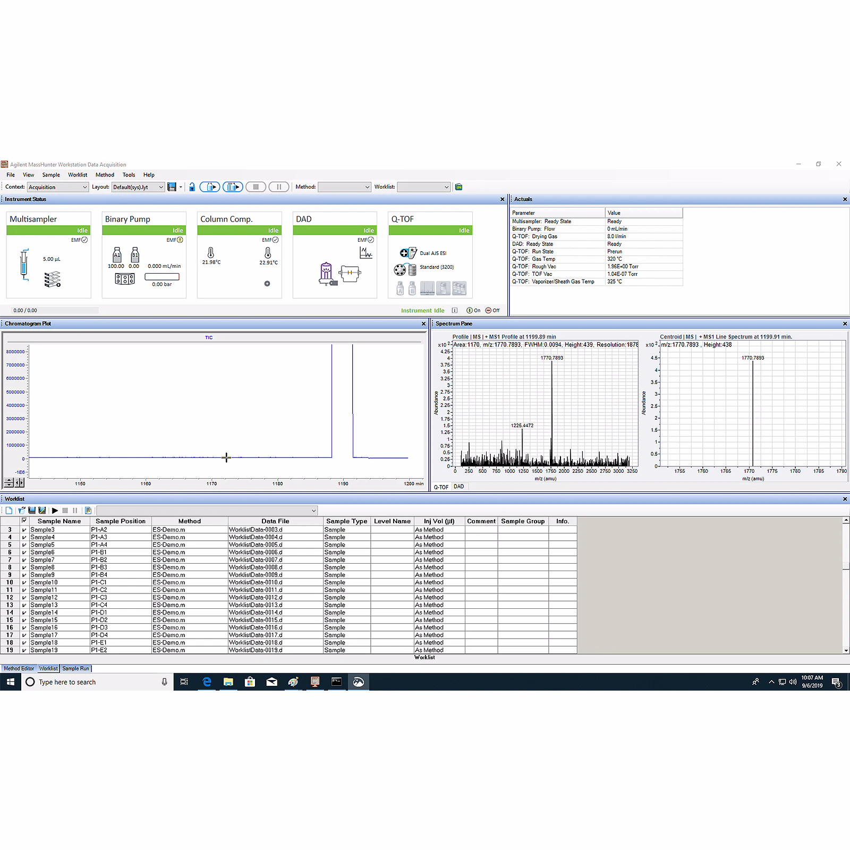Image resolution: width=850 pixels, height=850 pixels.
Task: Open the Method dropdown in the toolbar
Action: pos(344,187)
